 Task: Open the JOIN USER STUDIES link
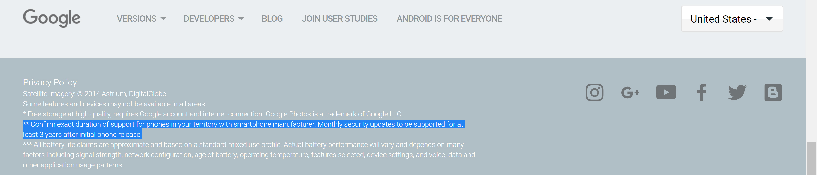339,19
